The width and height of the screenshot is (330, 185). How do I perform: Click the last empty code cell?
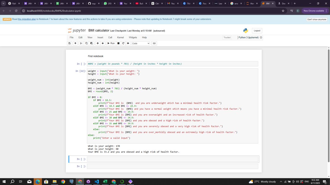click(173, 166)
